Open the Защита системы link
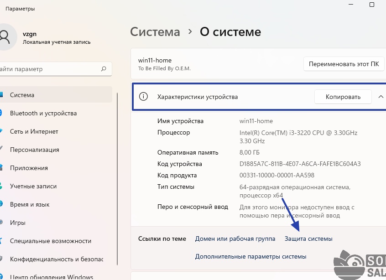 tap(308, 239)
